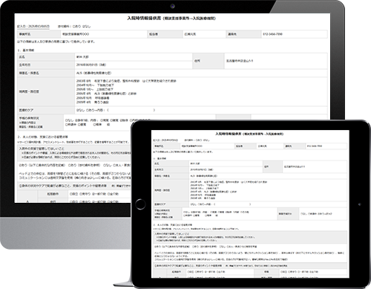Click the 住所 address value on the monitor
The width and height of the screenshot is (371, 289).
276,61
